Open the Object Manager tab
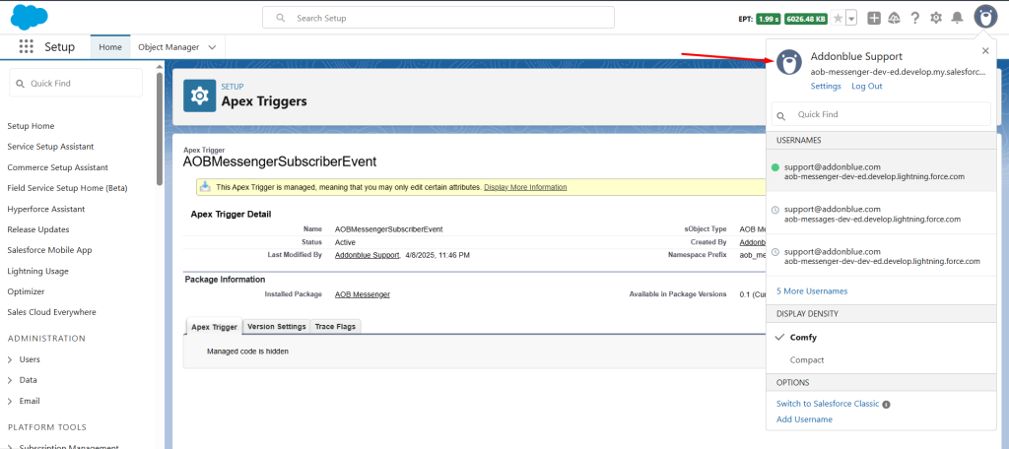This screenshot has height=449, width=1009. point(168,47)
